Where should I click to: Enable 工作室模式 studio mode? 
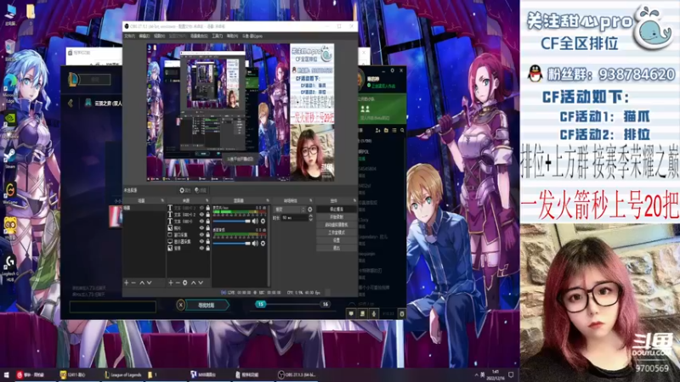pos(337,233)
